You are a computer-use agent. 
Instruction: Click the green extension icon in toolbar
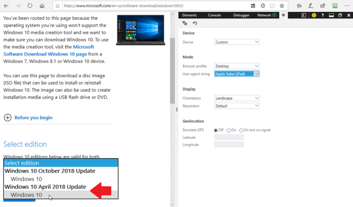coord(335,6)
